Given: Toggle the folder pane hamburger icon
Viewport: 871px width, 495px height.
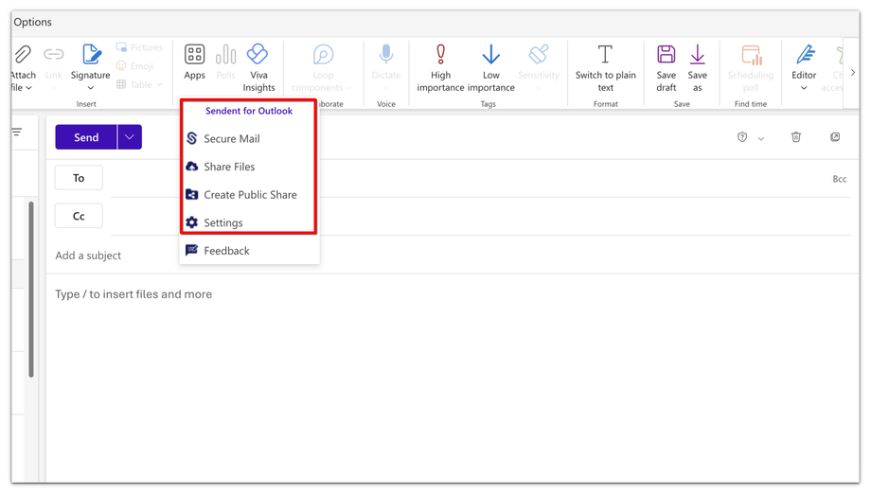Looking at the screenshot, I should (x=17, y=132).
